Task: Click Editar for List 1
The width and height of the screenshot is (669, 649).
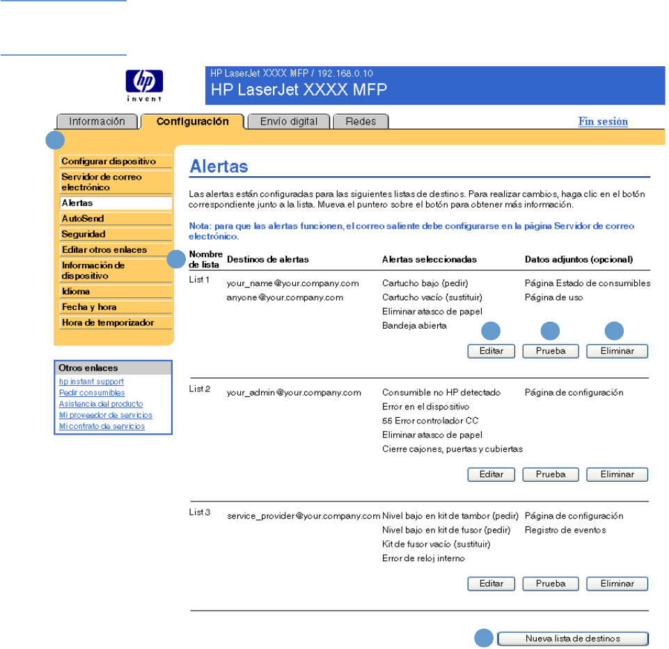Action: (491, 351)
